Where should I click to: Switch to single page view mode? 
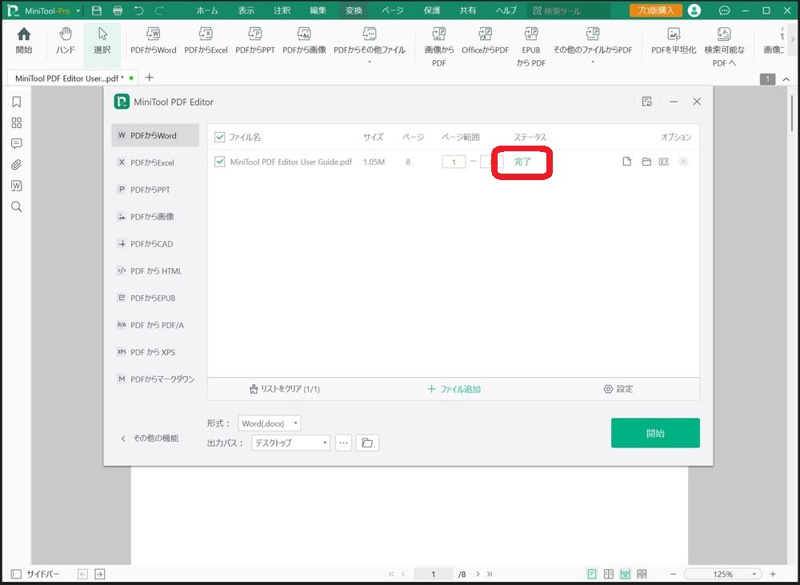tap(592, 575)
